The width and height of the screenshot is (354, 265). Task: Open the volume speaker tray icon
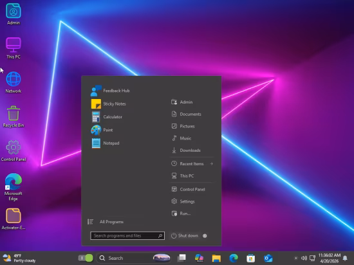(304, 258)
